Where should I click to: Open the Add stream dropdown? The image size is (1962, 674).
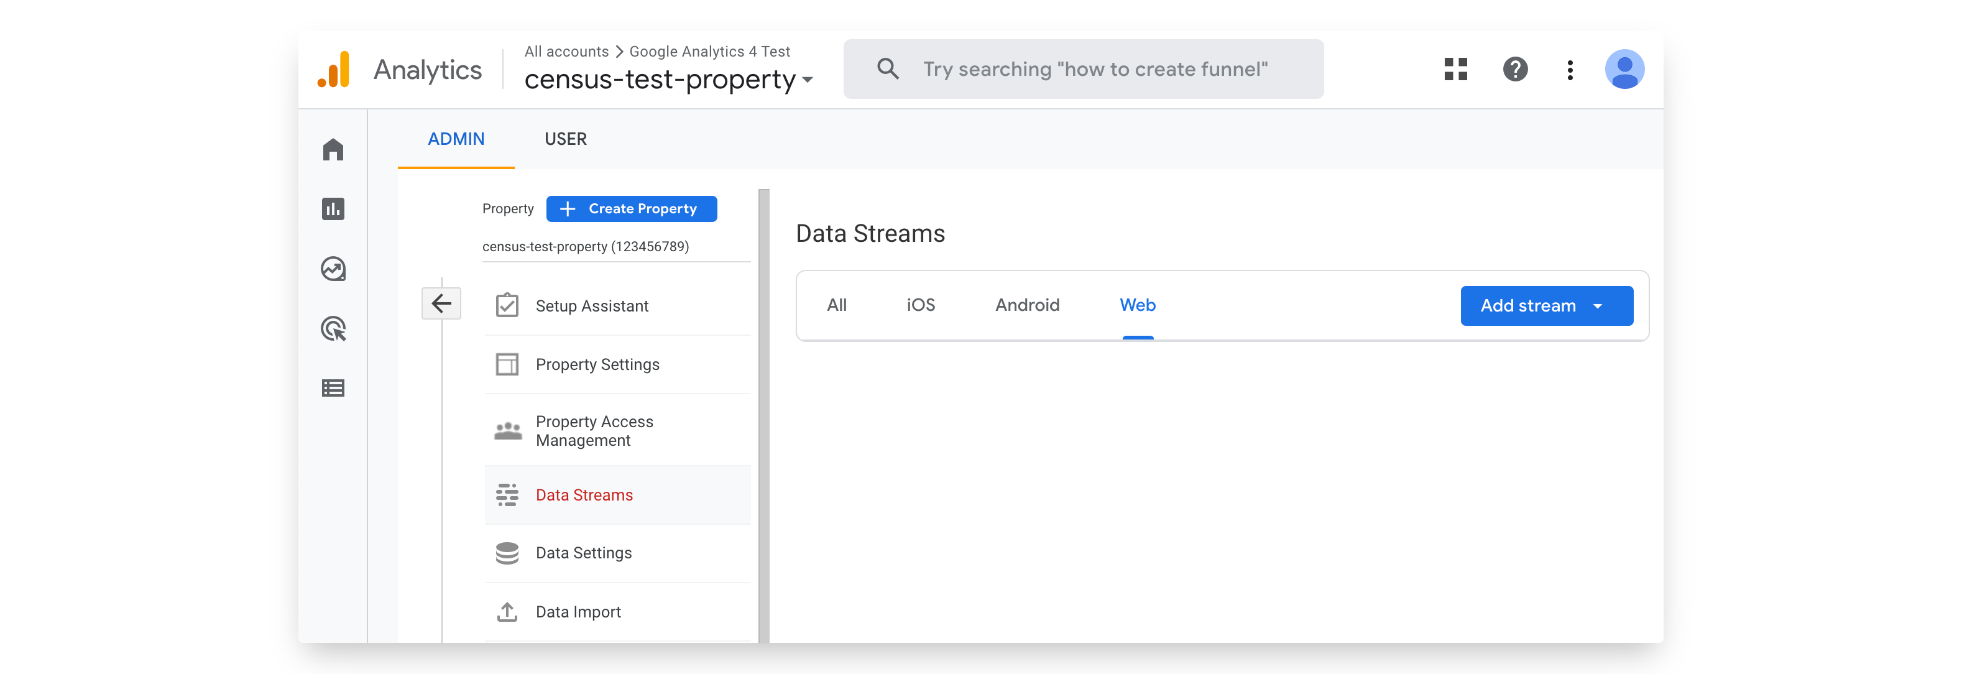click(1546, 305)
